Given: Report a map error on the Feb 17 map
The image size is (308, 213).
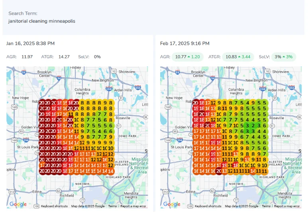Looking at the screenshot, I should pos(287,206).
